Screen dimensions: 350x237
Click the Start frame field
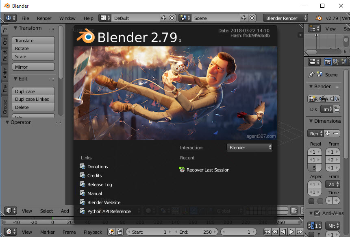[149, 232]
